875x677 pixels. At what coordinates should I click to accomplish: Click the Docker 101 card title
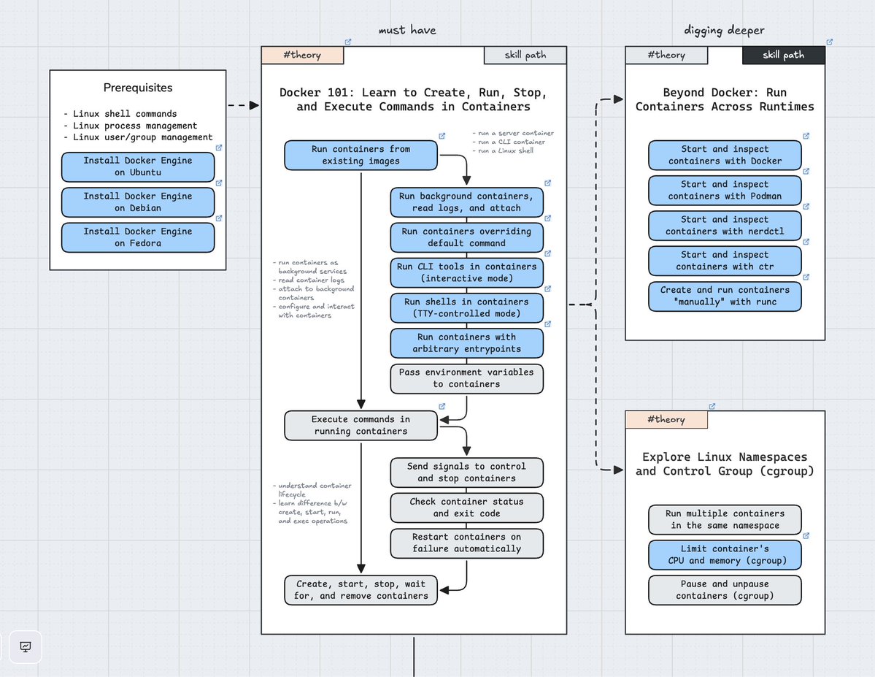[413, 99]
